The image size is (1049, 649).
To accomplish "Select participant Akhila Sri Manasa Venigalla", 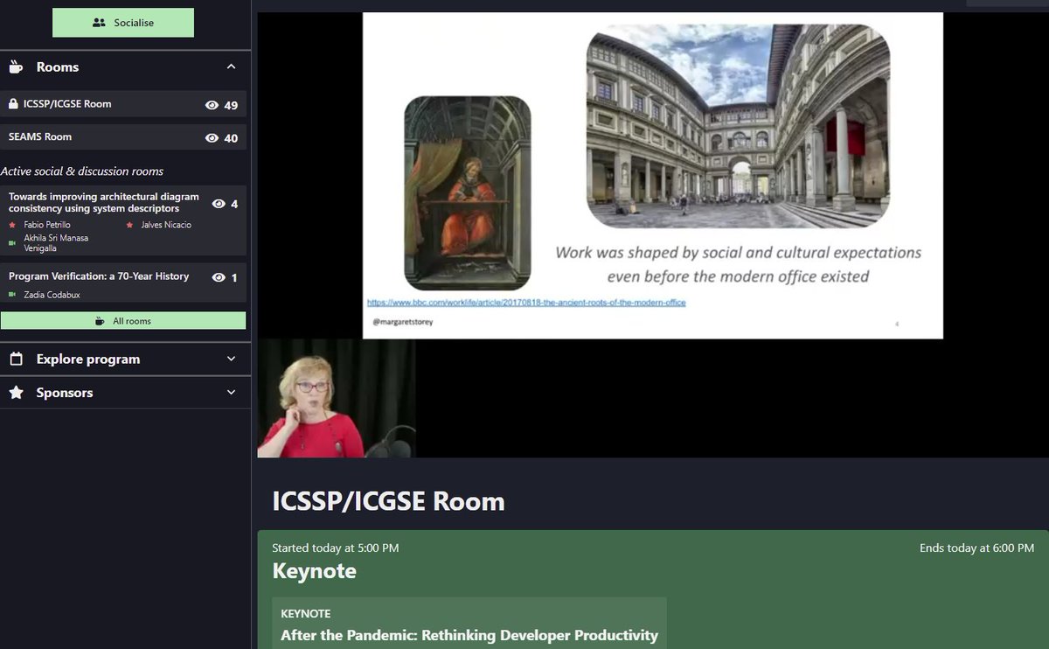I will pyautogui.click(x=56, y=242).
